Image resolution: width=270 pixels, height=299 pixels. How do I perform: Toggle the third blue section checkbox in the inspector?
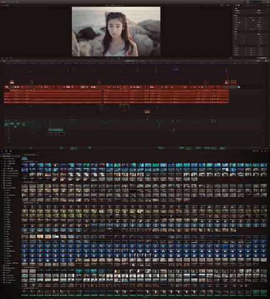[234, 46]
